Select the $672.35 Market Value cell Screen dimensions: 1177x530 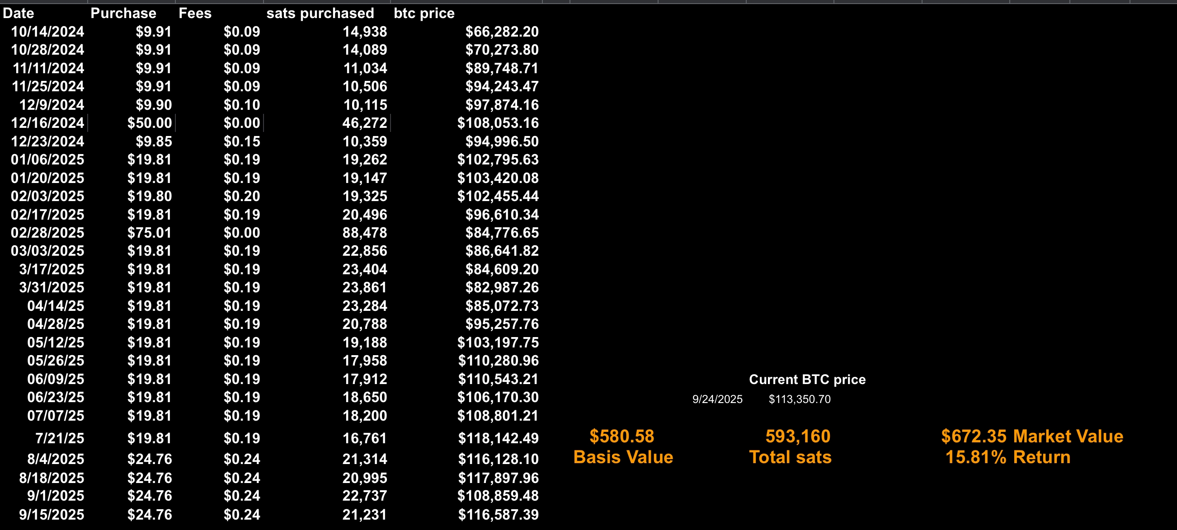click(1032, 436)
